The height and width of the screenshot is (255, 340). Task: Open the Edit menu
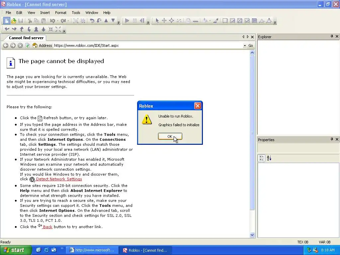click(19, 13)
